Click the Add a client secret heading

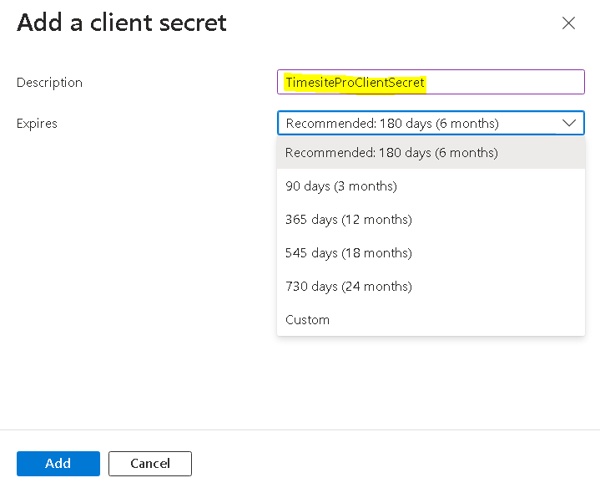122,23
